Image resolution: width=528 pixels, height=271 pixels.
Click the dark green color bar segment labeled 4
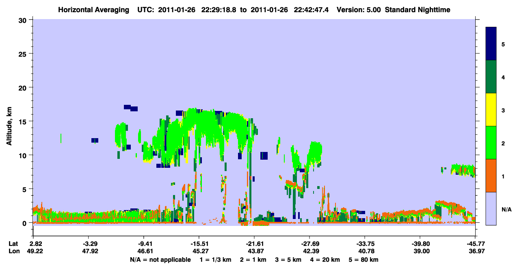point(491,77)
